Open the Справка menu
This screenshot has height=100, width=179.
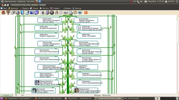point(66,8)
